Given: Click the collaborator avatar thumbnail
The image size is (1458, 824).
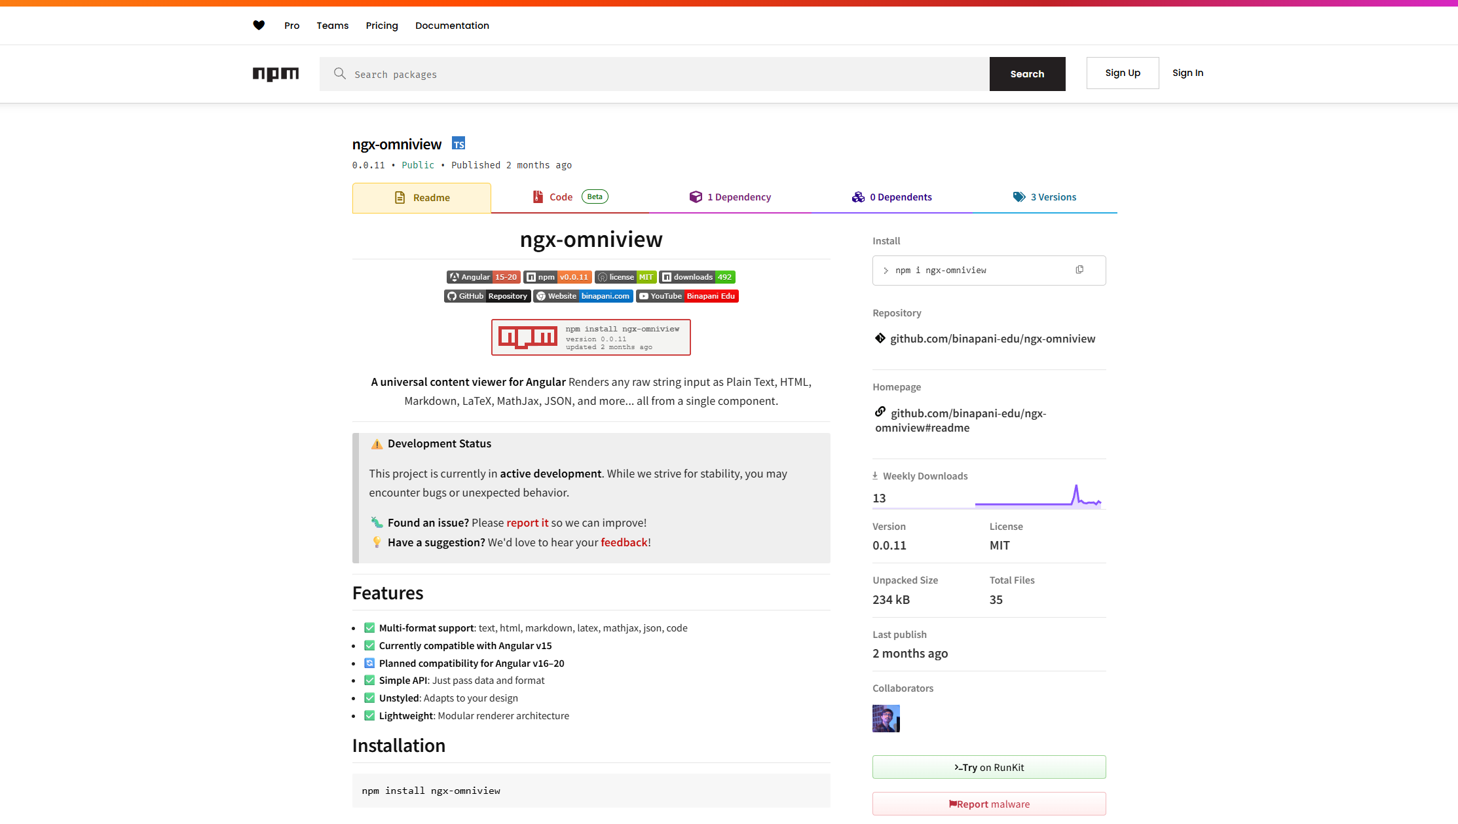Looking at the screenshot, I should tap(886, 719).
